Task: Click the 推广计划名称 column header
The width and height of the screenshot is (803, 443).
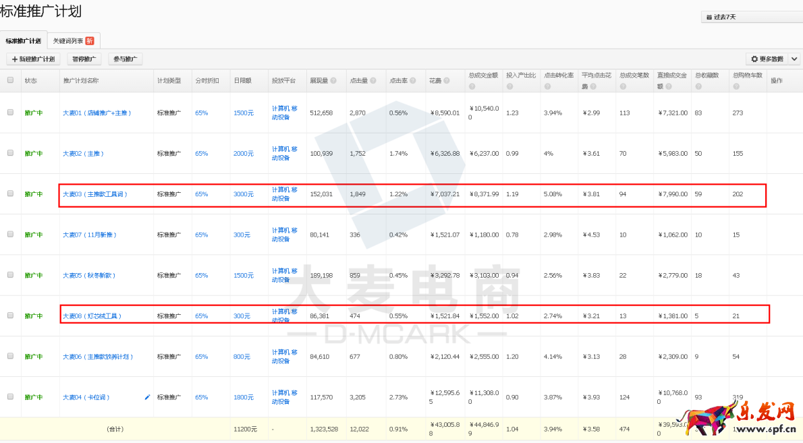Action: (x=81, y=81)
